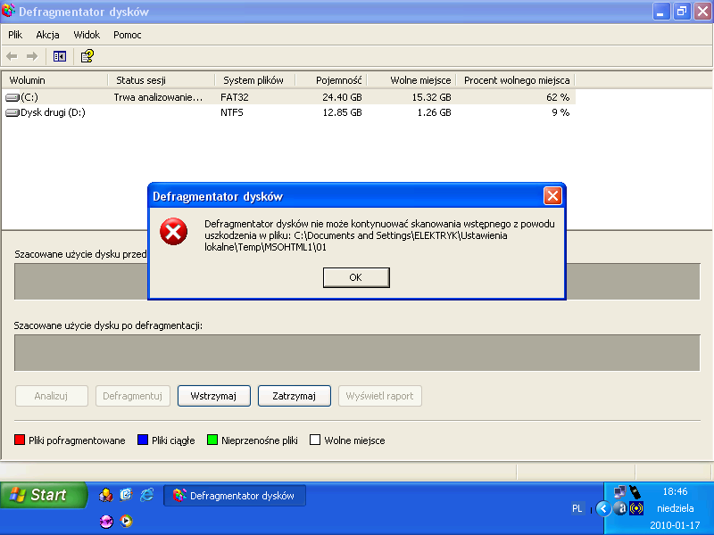Select the (C:) volume row
The width and height of the screenshot is (714, 535).
[288, 97]
